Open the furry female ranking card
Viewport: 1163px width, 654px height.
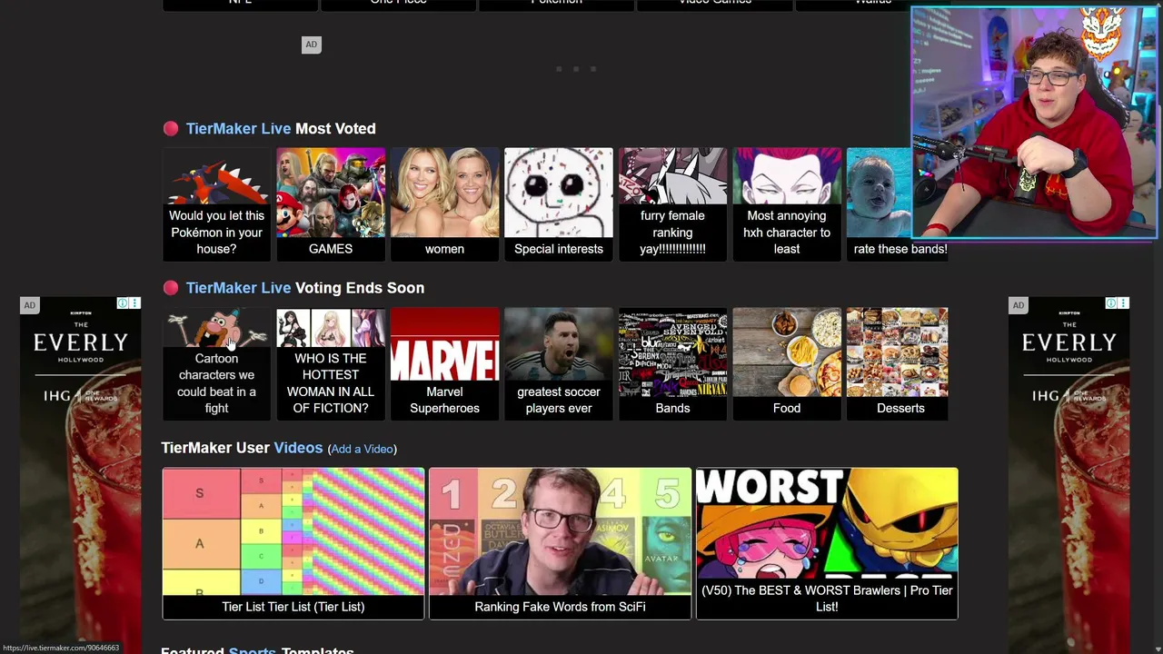pyautogui.click(x=672, y=204)
